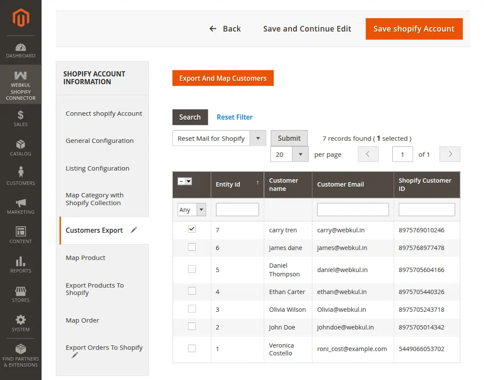The width and height of the screenshot is (484, 380).
Task: Click the Entity Id sort arrow
Action: (258, 183)
